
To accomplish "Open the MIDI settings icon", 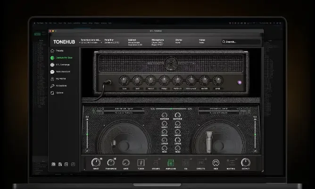I will tap(216, 163).
